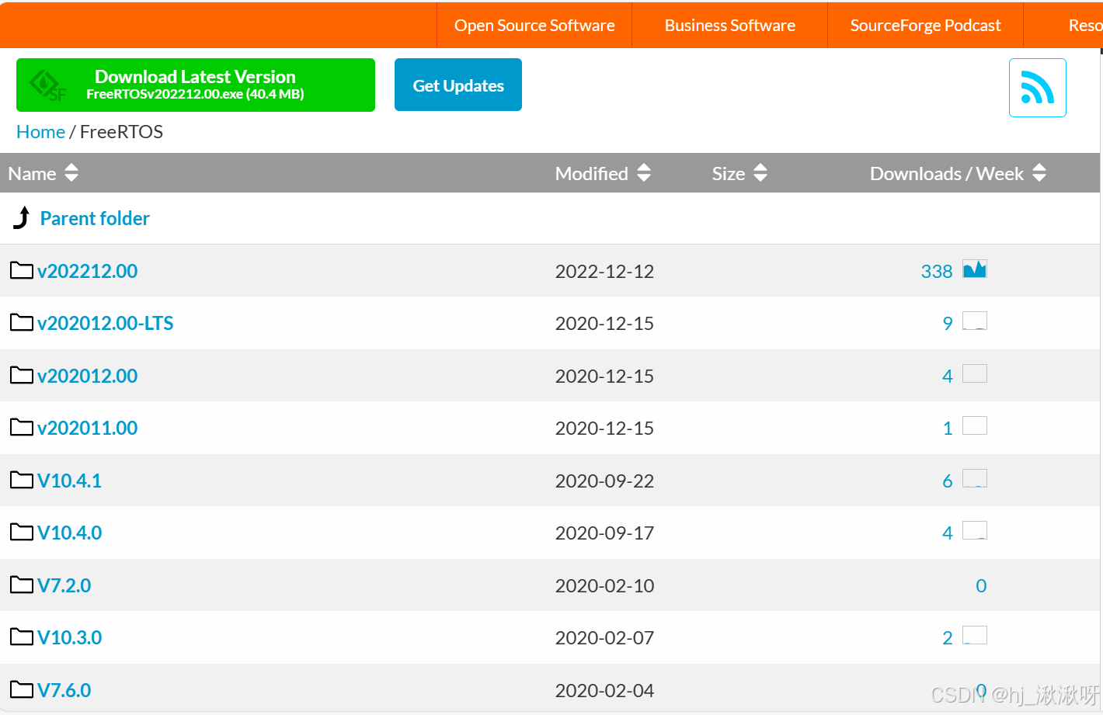Image resolution: width=1103 pixels, height=715 pixels.
Task: Open the download stats chart for V10.4.0
Action: 975,530
